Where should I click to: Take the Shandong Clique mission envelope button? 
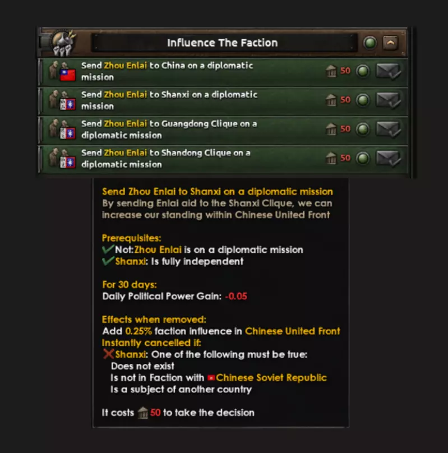389,158
